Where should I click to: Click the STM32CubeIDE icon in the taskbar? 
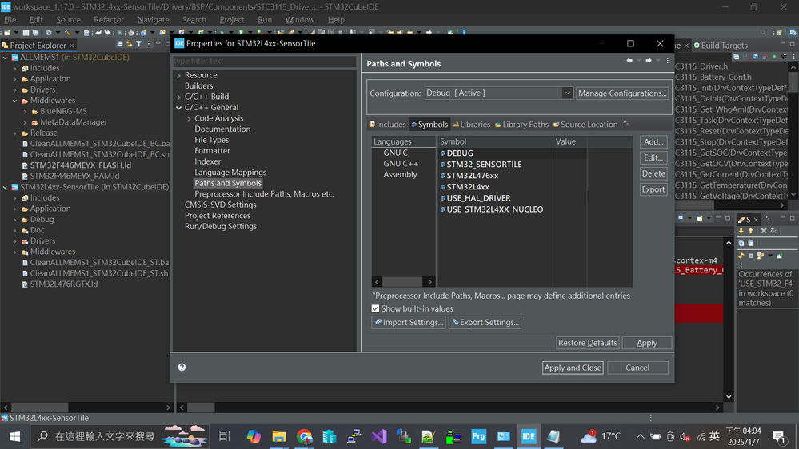coord(529,436)
